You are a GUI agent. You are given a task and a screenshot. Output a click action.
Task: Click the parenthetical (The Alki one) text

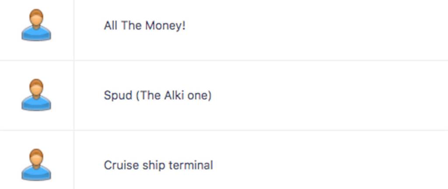coord(174,95)
